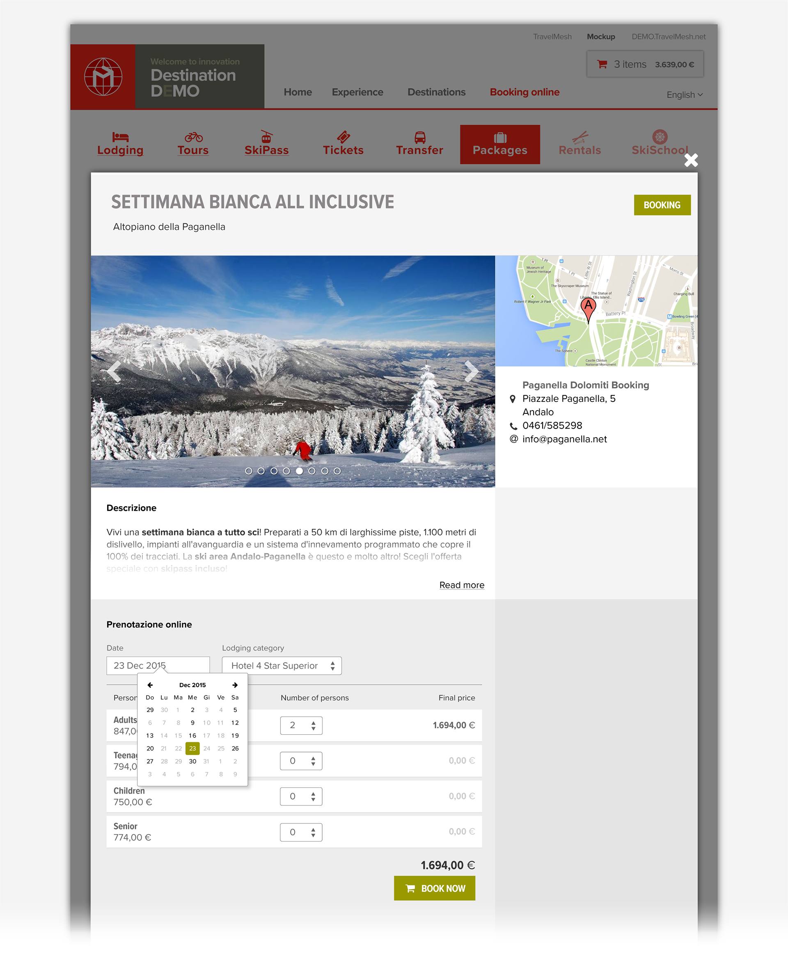The image size is (788, 954).
Task: Open the English language dropdown
Action: coord(685,94)
